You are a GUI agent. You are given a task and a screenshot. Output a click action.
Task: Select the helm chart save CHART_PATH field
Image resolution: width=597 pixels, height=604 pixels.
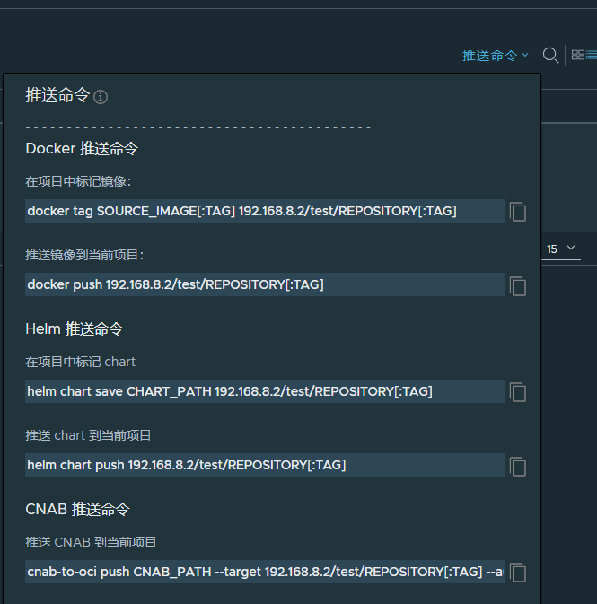pyautogui.click(x=265, y=391)
